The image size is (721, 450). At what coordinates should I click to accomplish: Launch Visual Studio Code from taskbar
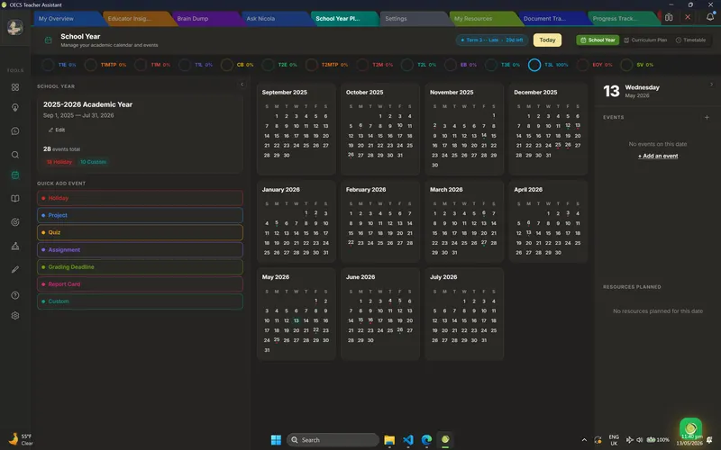coord(408,440)
